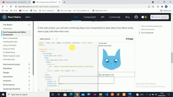Reload the current page

tap(11, 6)
